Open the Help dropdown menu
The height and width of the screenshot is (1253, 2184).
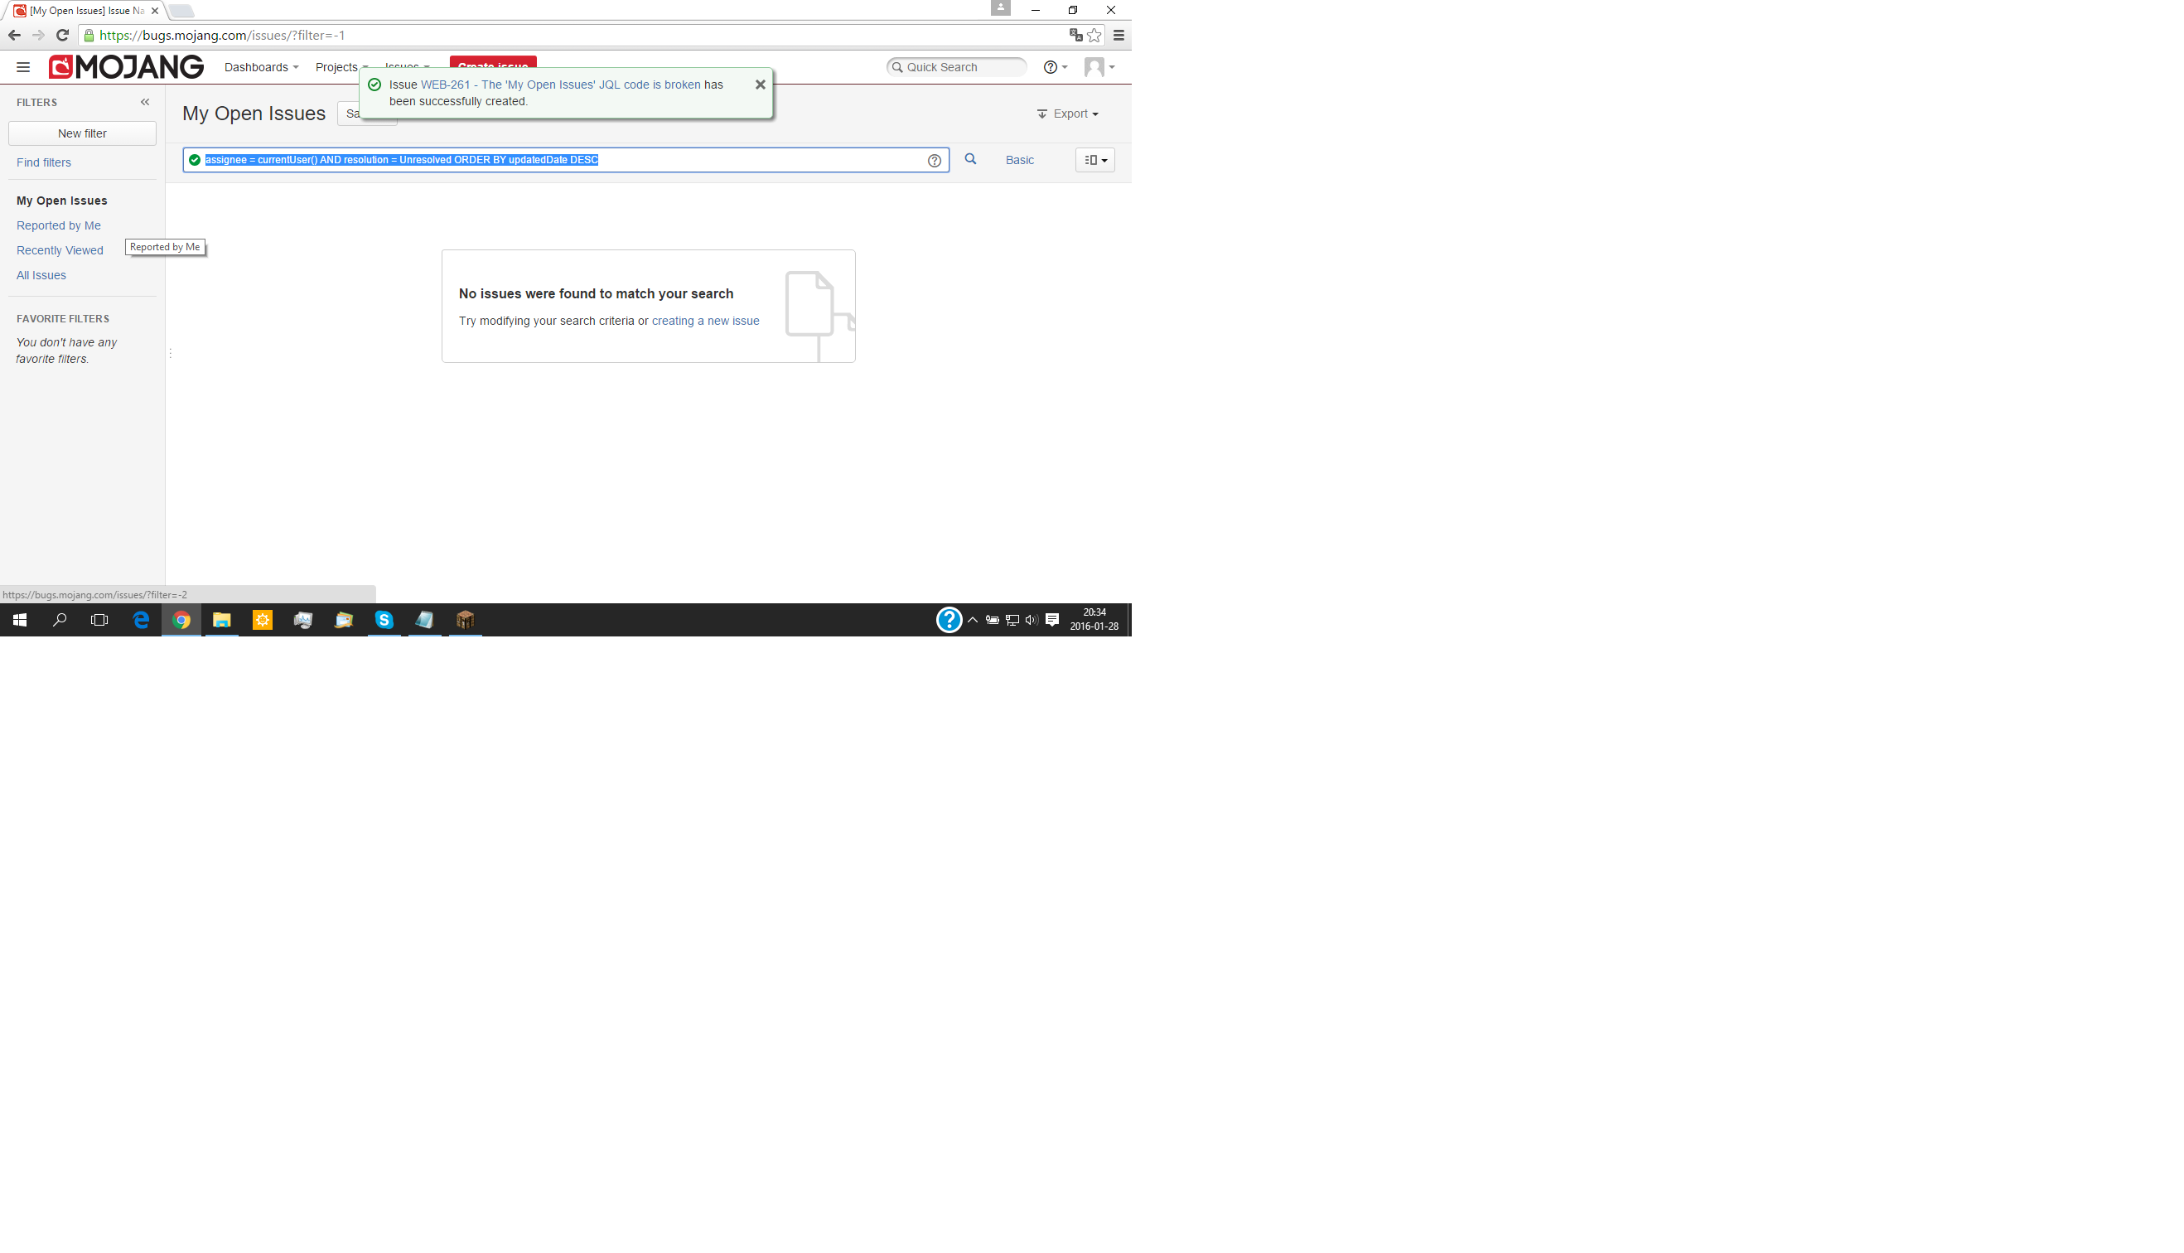(x=1055, y=67)
